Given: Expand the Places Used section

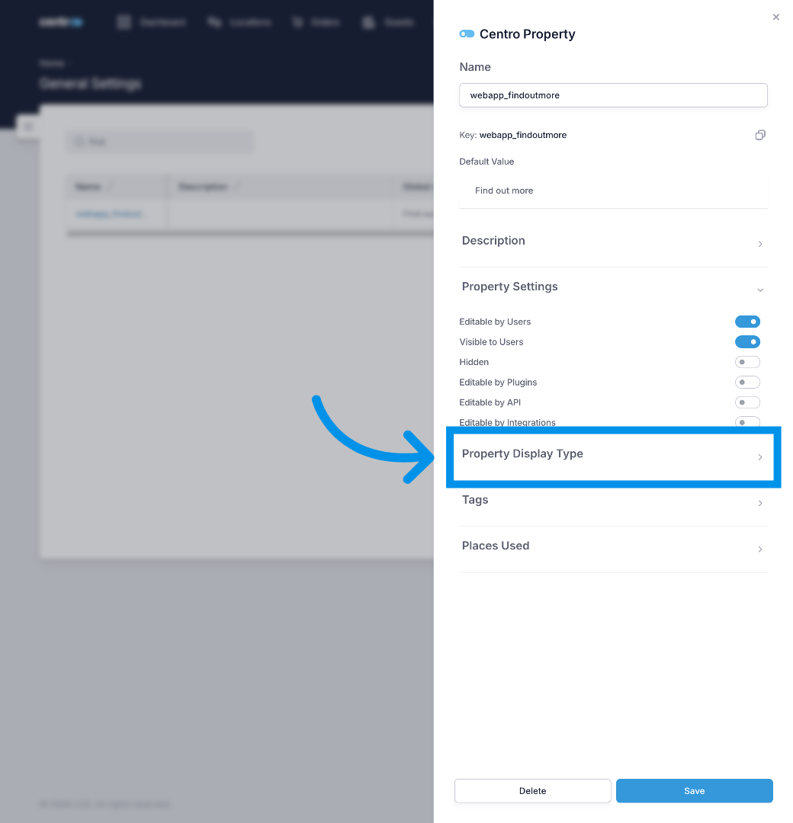Looking at the screenshot, I should tap(613, 548).
